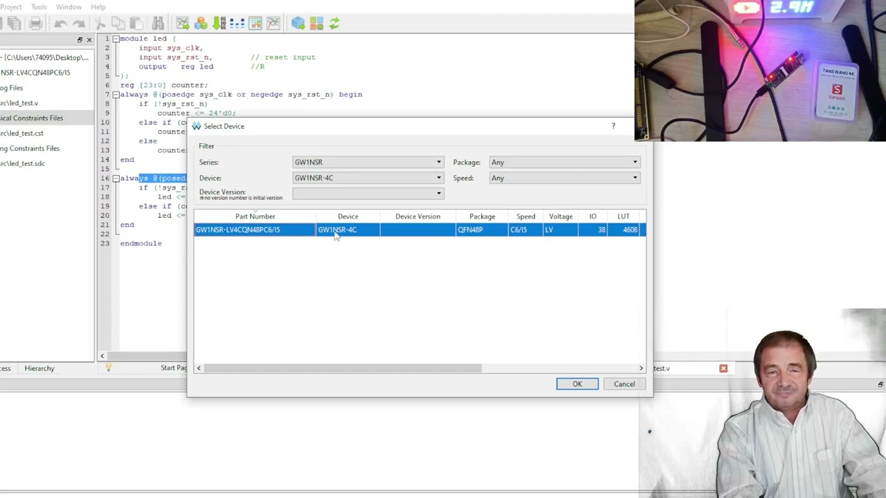Run Synthesis using the chart-arrow toolbar icon

pos(183,24)
